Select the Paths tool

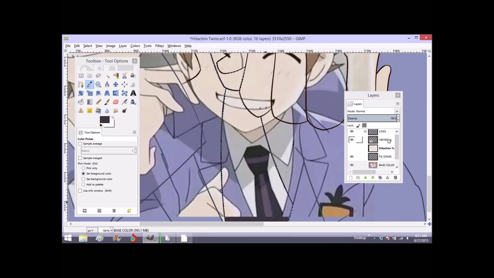(81, 85)
